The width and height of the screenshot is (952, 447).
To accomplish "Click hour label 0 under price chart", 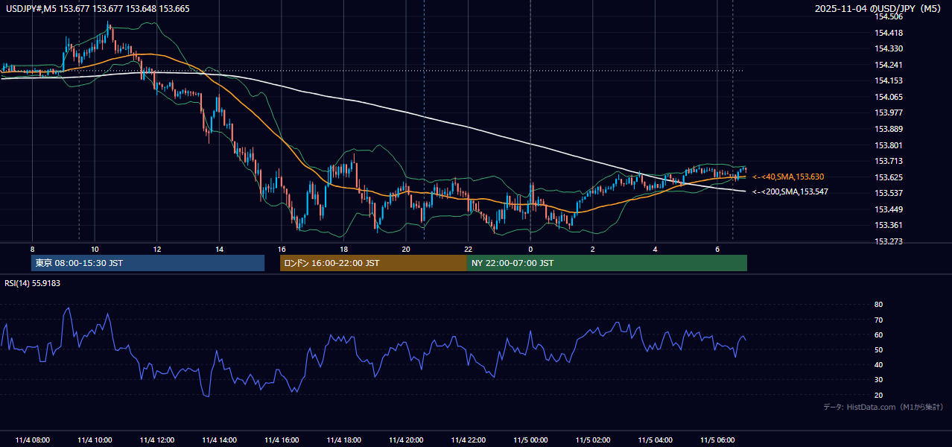I will [x=530, y=249].
